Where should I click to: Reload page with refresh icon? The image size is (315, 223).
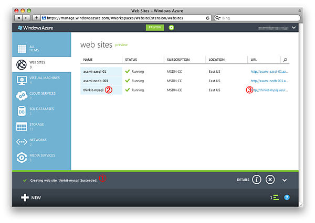[208, 18]
